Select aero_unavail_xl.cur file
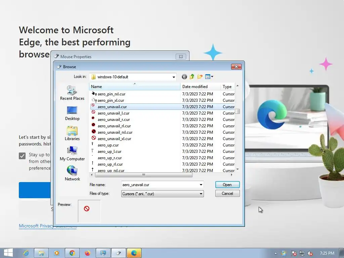This screenshot has height=258, width=344. click(163, 138)
